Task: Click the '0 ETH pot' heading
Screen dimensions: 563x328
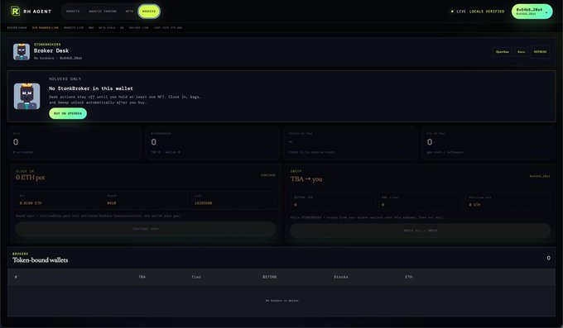Action: [30, 178]
